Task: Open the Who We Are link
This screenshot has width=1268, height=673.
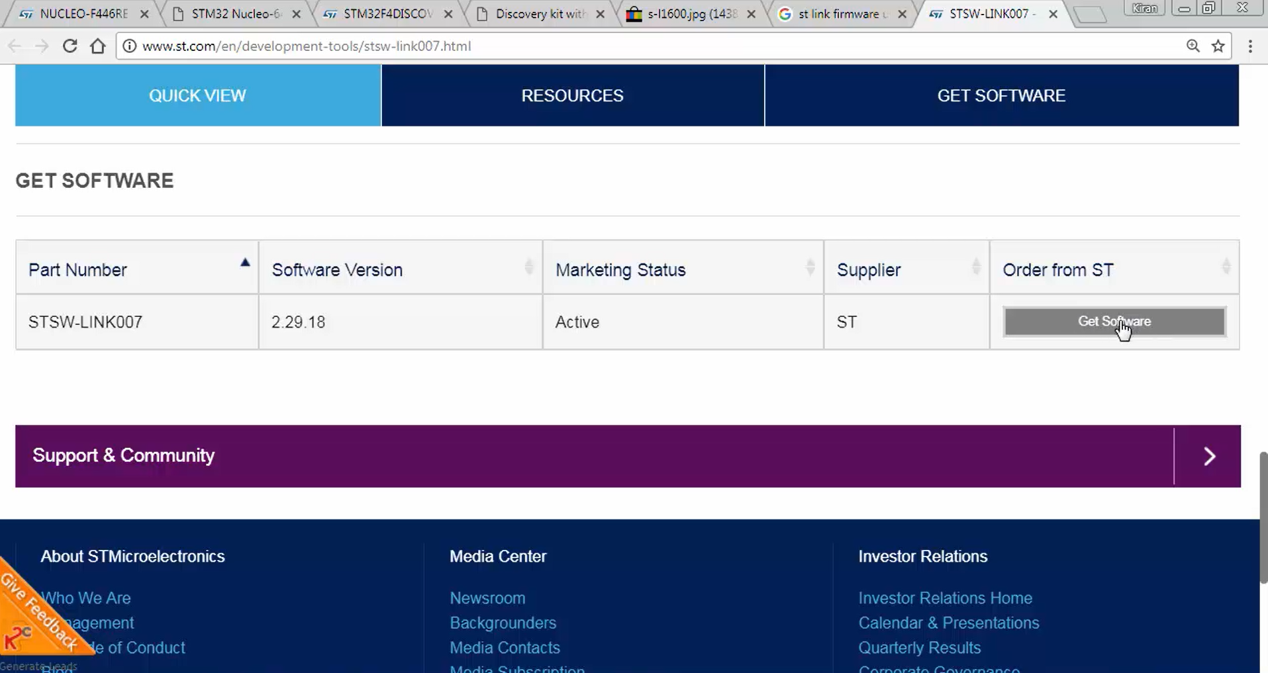Action: tap(85, 598)
